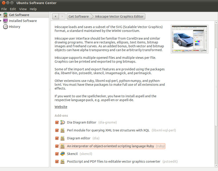This screenshot has height=171, width=218.
Task: Expand the Installed Software tree arrow
Action: (x=1, y=21)
